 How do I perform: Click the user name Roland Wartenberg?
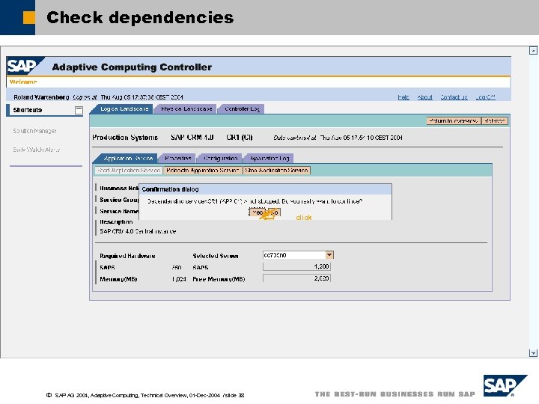[41, 97]
